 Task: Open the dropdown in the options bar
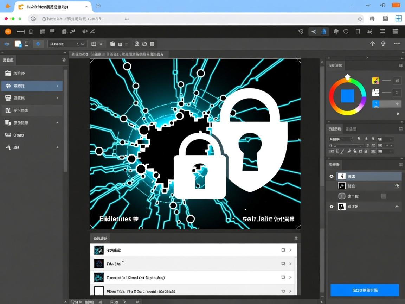pyautogui.click(x=67, y=44)
